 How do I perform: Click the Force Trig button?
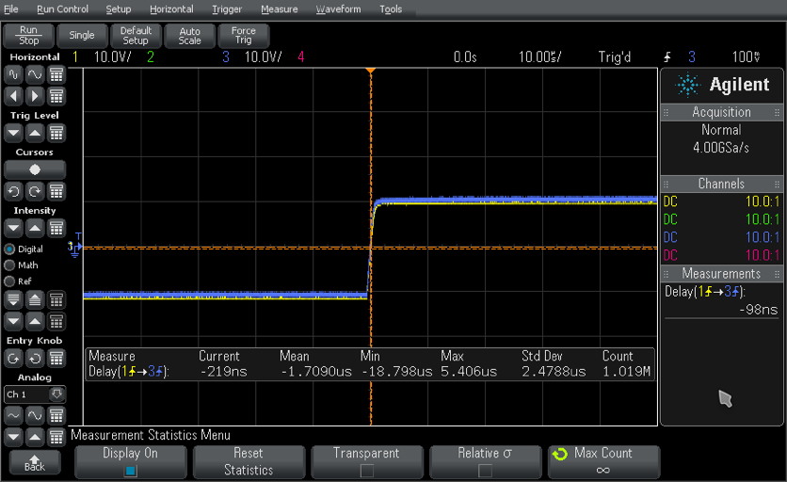coord(244,36)
